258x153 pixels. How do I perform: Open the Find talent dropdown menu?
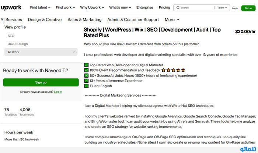click(x=40, y=8)
